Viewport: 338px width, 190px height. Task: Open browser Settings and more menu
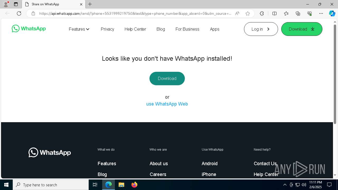click(321, 13)
